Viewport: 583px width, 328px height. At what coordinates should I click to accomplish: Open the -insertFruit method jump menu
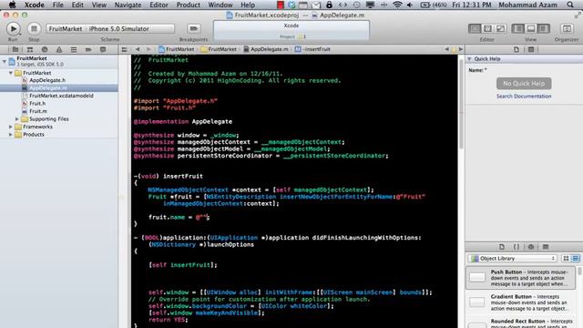point(312,49)
